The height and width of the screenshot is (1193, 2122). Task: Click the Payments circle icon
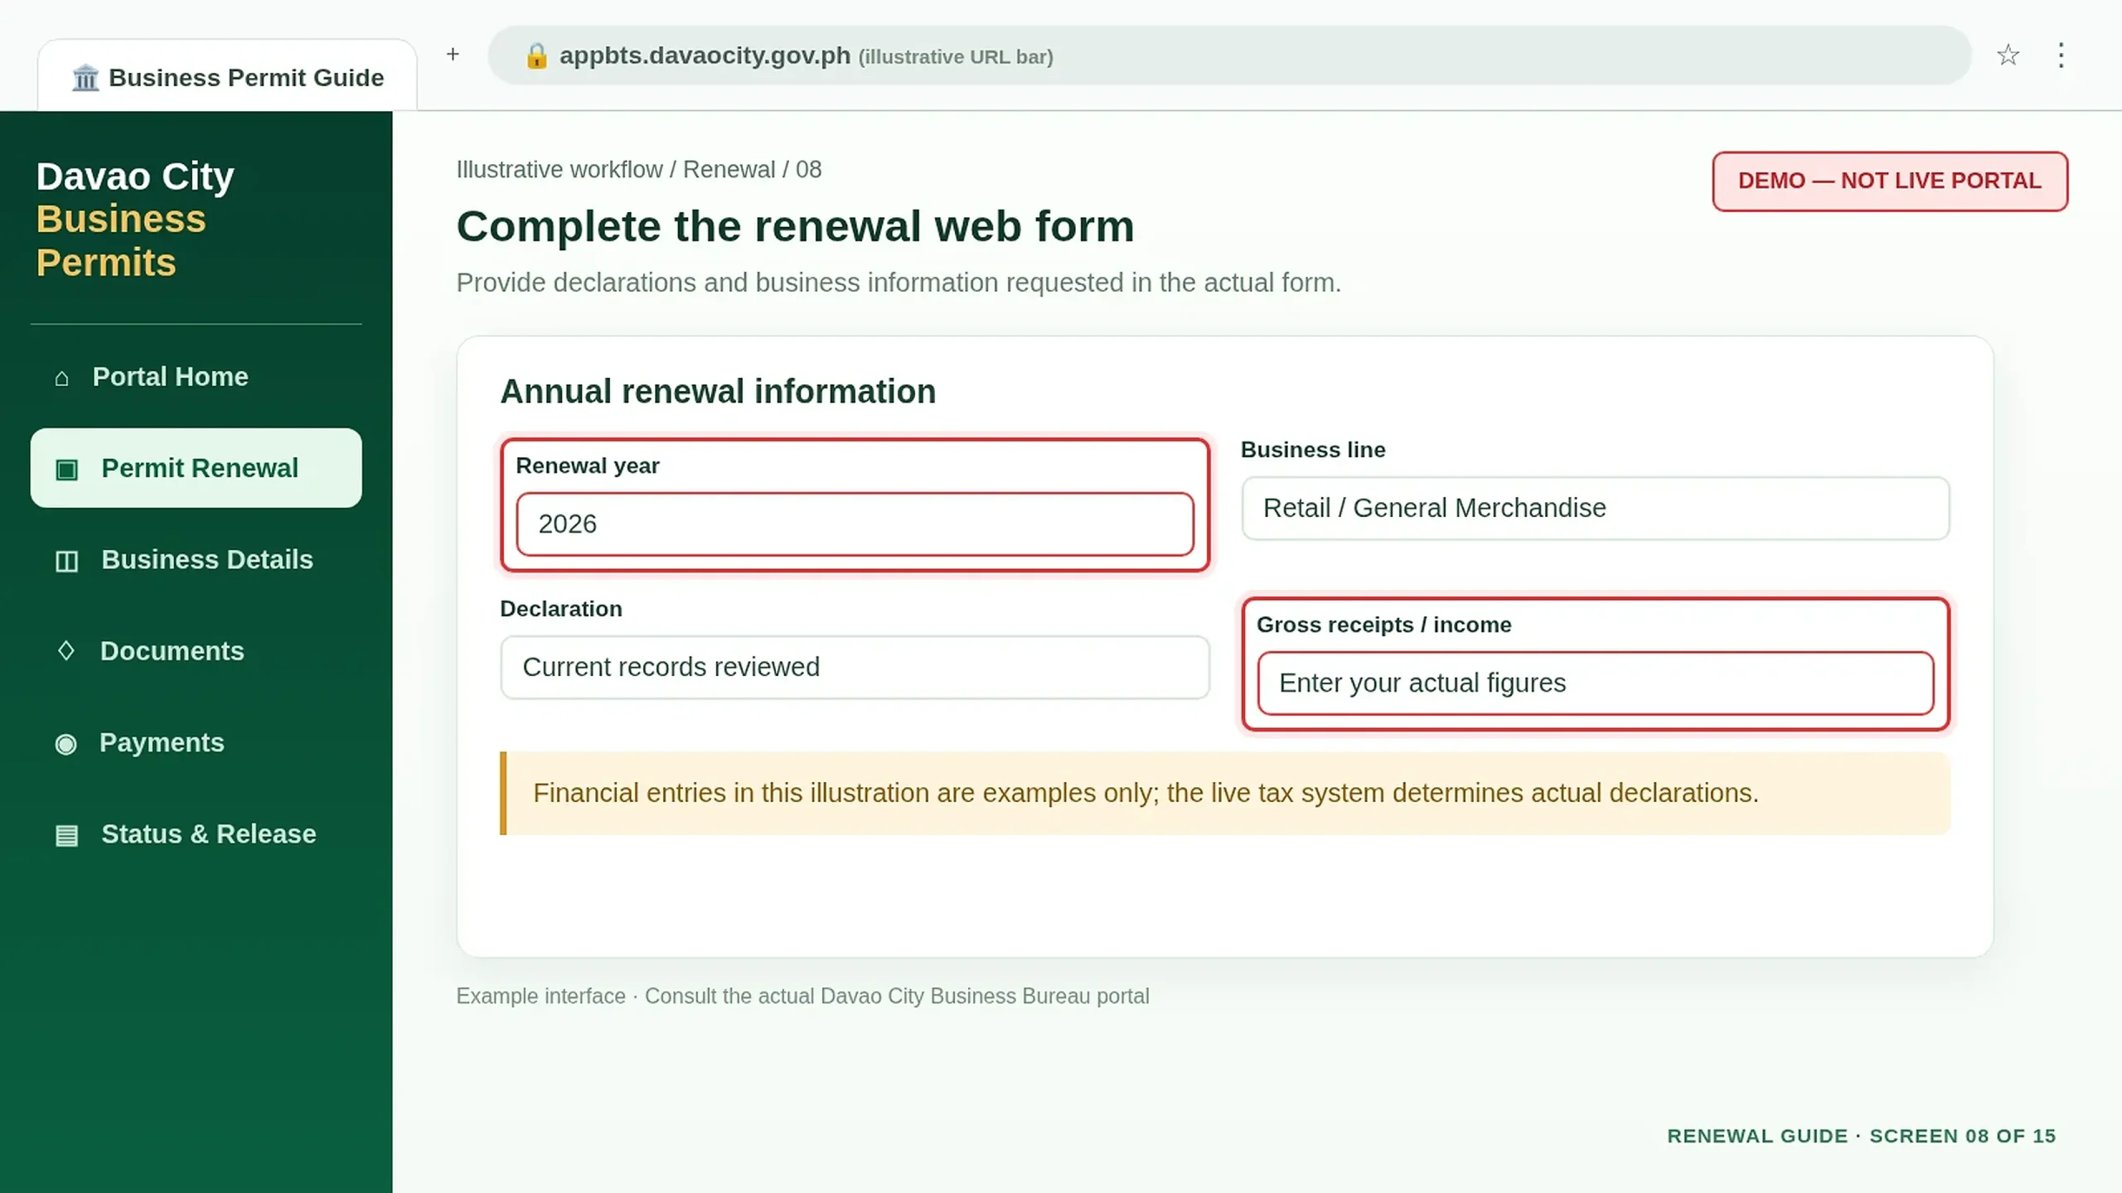click(65, 743)
